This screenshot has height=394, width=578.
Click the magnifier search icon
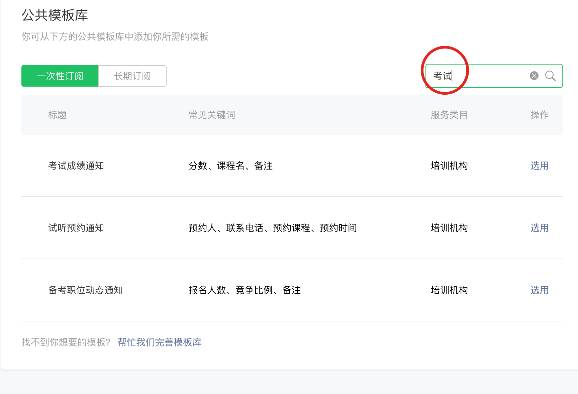550,76
